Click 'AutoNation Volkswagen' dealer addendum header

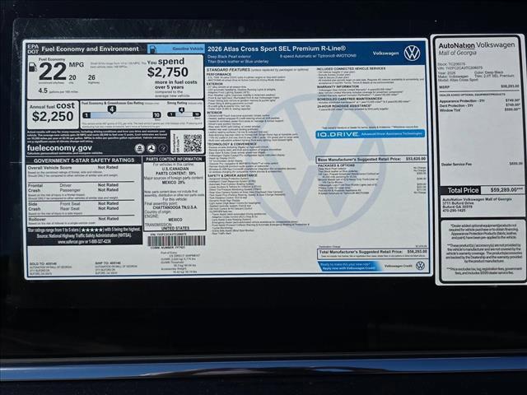pyautogui.click(x=477, y=45)
